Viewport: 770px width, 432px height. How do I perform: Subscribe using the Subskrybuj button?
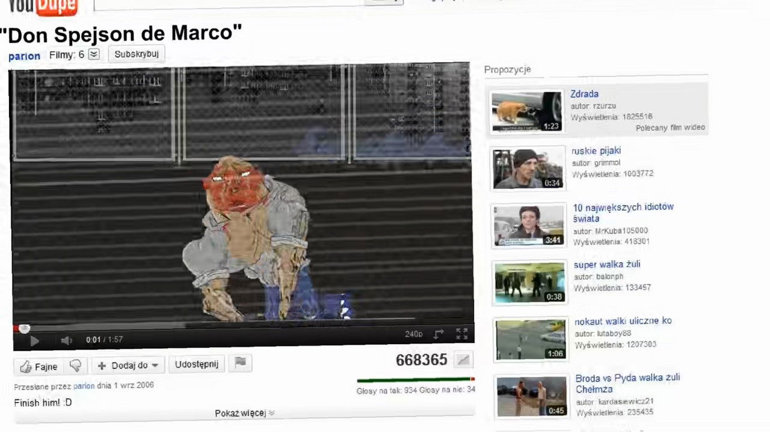point(137,54)
